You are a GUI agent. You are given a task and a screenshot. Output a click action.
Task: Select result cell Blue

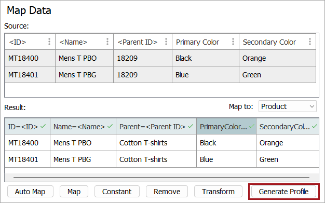226,159
